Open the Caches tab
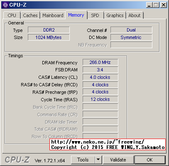169x166 pixels. click(x=30, y=15)
